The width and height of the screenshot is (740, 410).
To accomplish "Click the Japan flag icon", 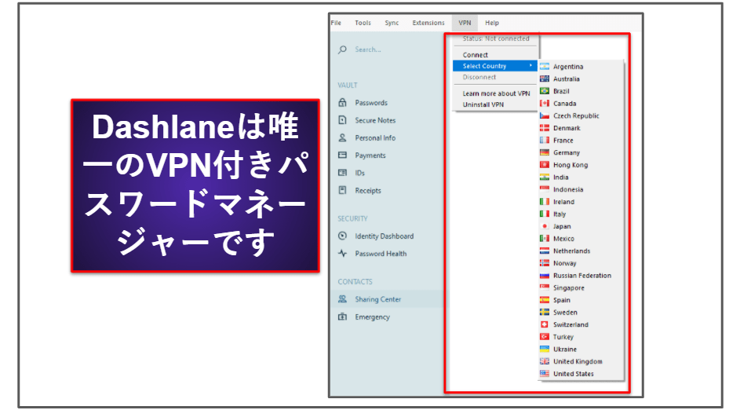I will tap(544, 226).
